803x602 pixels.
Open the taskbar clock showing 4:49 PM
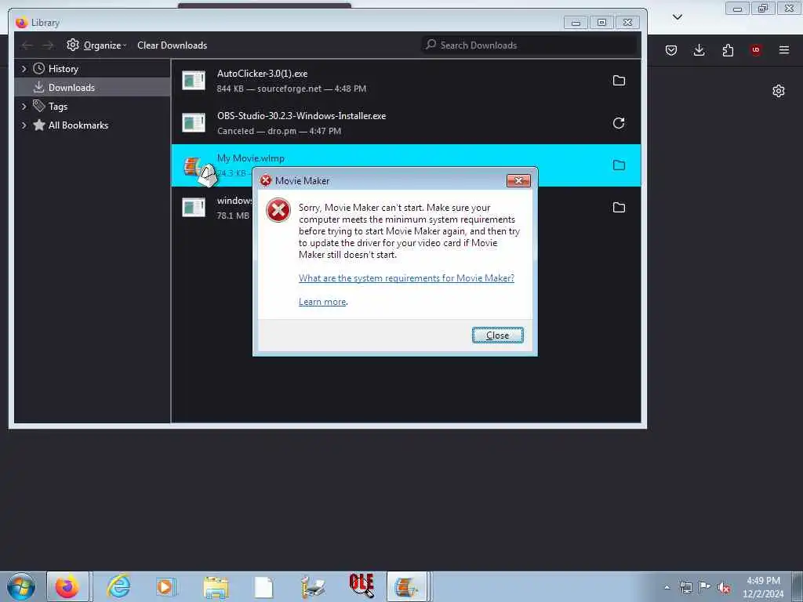(x=762, y=587)
